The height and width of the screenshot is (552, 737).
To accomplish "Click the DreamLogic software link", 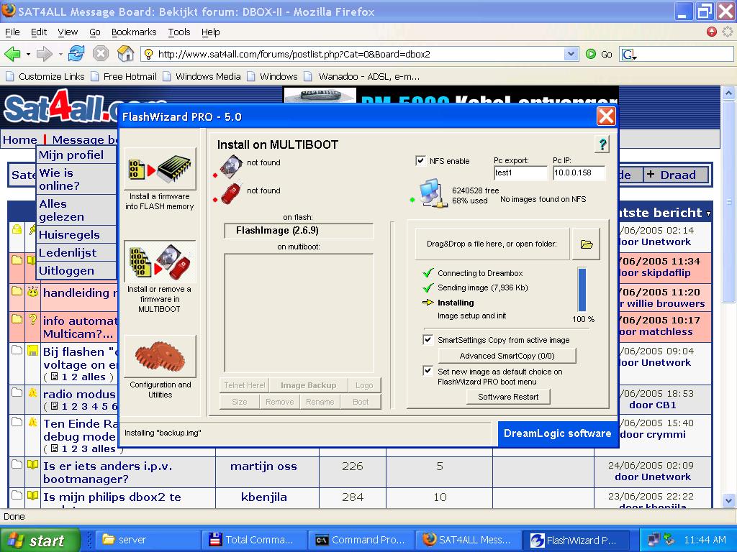I will [558, 433].
